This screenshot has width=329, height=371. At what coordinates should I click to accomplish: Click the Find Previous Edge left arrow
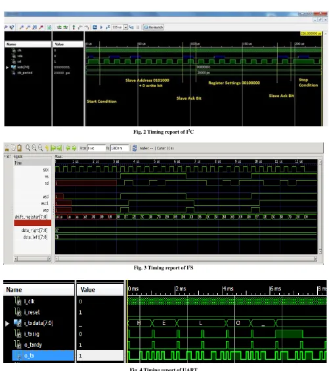tap(68, 148)
